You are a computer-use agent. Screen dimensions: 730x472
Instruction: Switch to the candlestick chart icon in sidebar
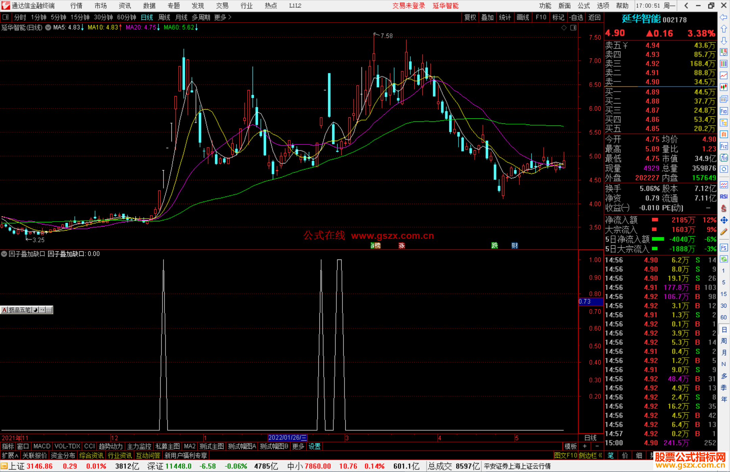point(724,87)
